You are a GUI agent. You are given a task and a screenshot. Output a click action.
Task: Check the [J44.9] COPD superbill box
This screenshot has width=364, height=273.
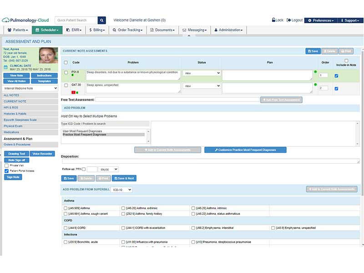66,228
